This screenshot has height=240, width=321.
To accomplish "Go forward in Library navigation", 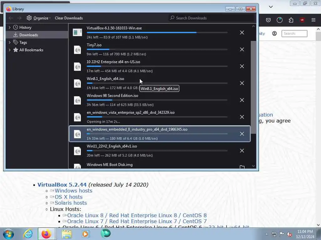I will click(x=19, y=18).
